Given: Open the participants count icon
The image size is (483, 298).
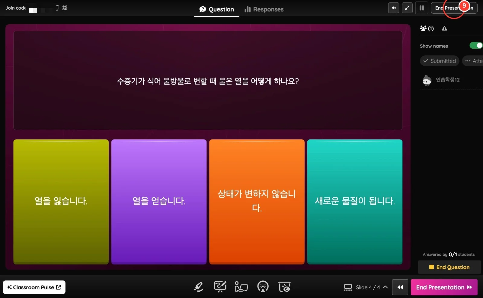Looking at the screenshot, I should click(x=427, y=28).
